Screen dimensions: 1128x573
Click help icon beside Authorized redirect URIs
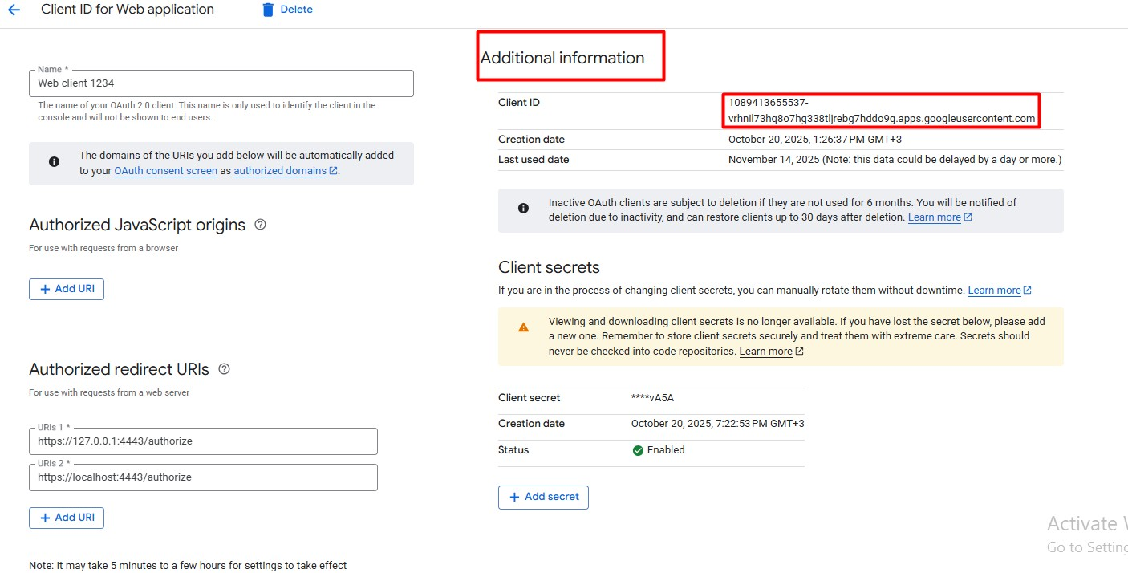[x=224, y=369]
